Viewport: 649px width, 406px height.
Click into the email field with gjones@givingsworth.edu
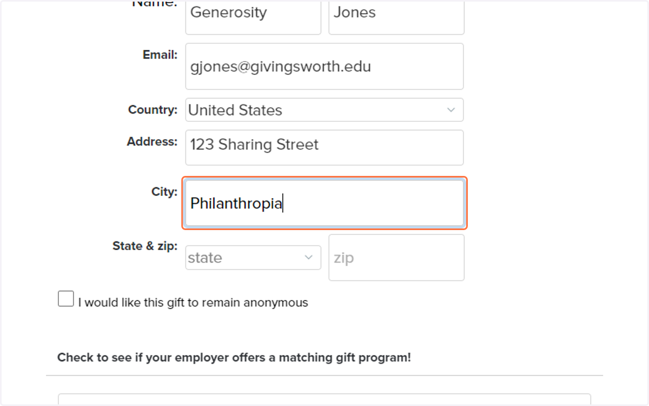pos(325,67)
